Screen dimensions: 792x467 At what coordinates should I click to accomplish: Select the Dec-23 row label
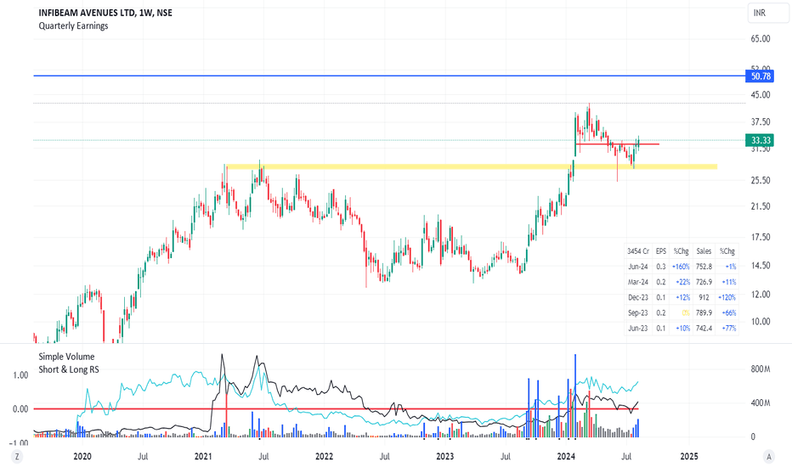pos(638,297)
